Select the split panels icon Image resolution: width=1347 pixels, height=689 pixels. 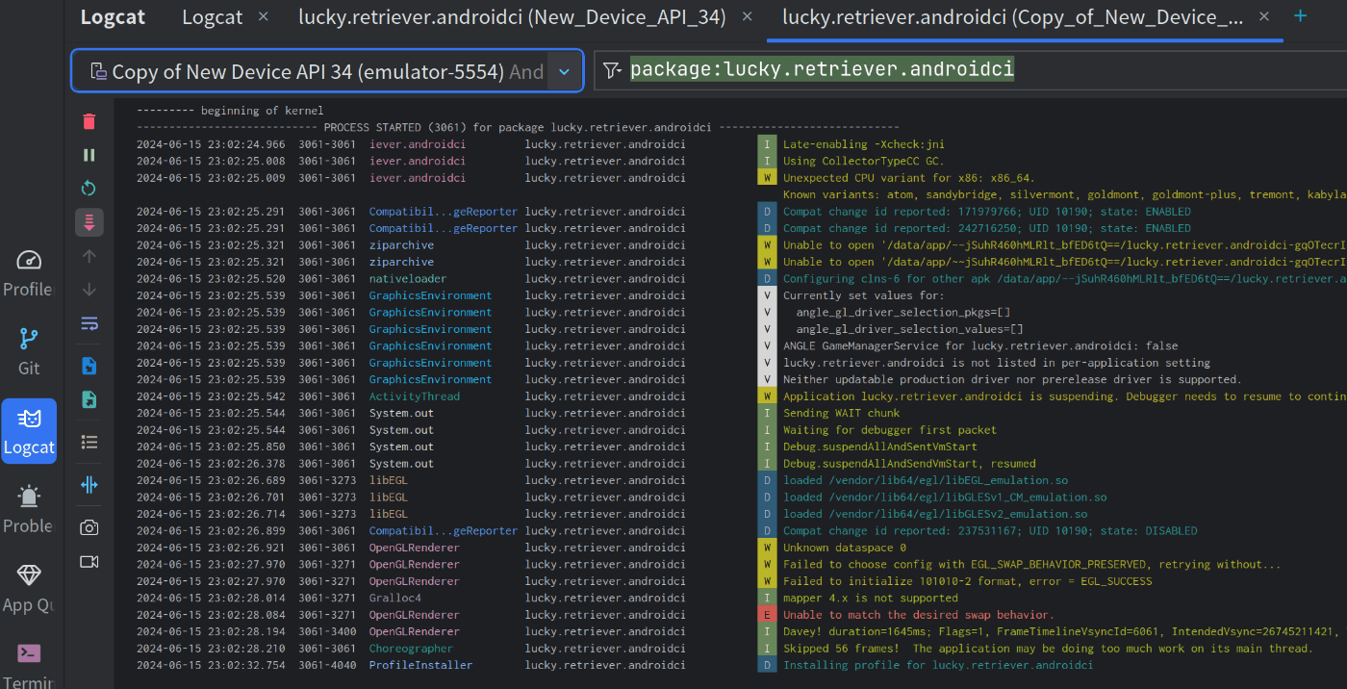pyautogui.click(x=89, y=485)
